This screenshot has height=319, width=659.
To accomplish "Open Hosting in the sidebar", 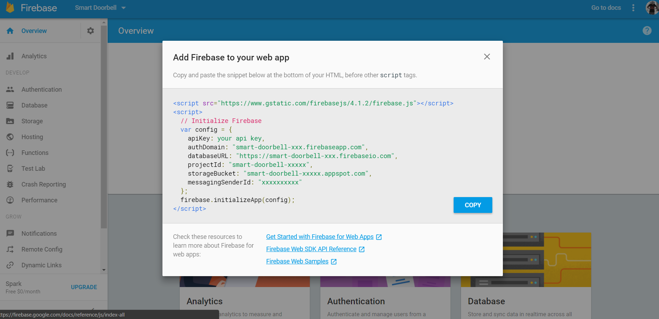I will point(32,137).
